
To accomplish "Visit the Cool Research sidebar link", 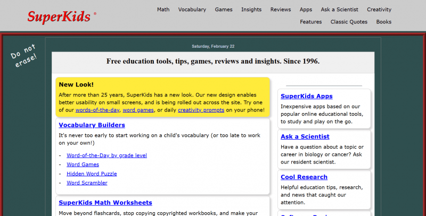I will (x=304, y=177).
